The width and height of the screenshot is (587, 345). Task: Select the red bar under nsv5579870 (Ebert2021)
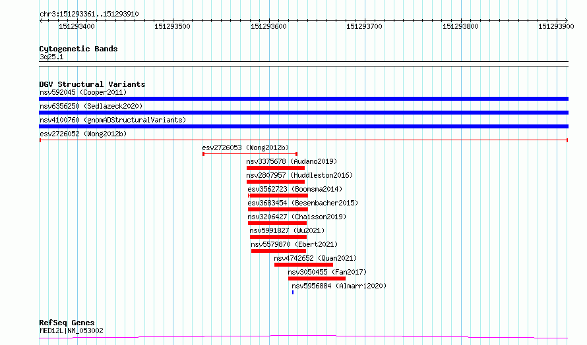coord(278,251)
